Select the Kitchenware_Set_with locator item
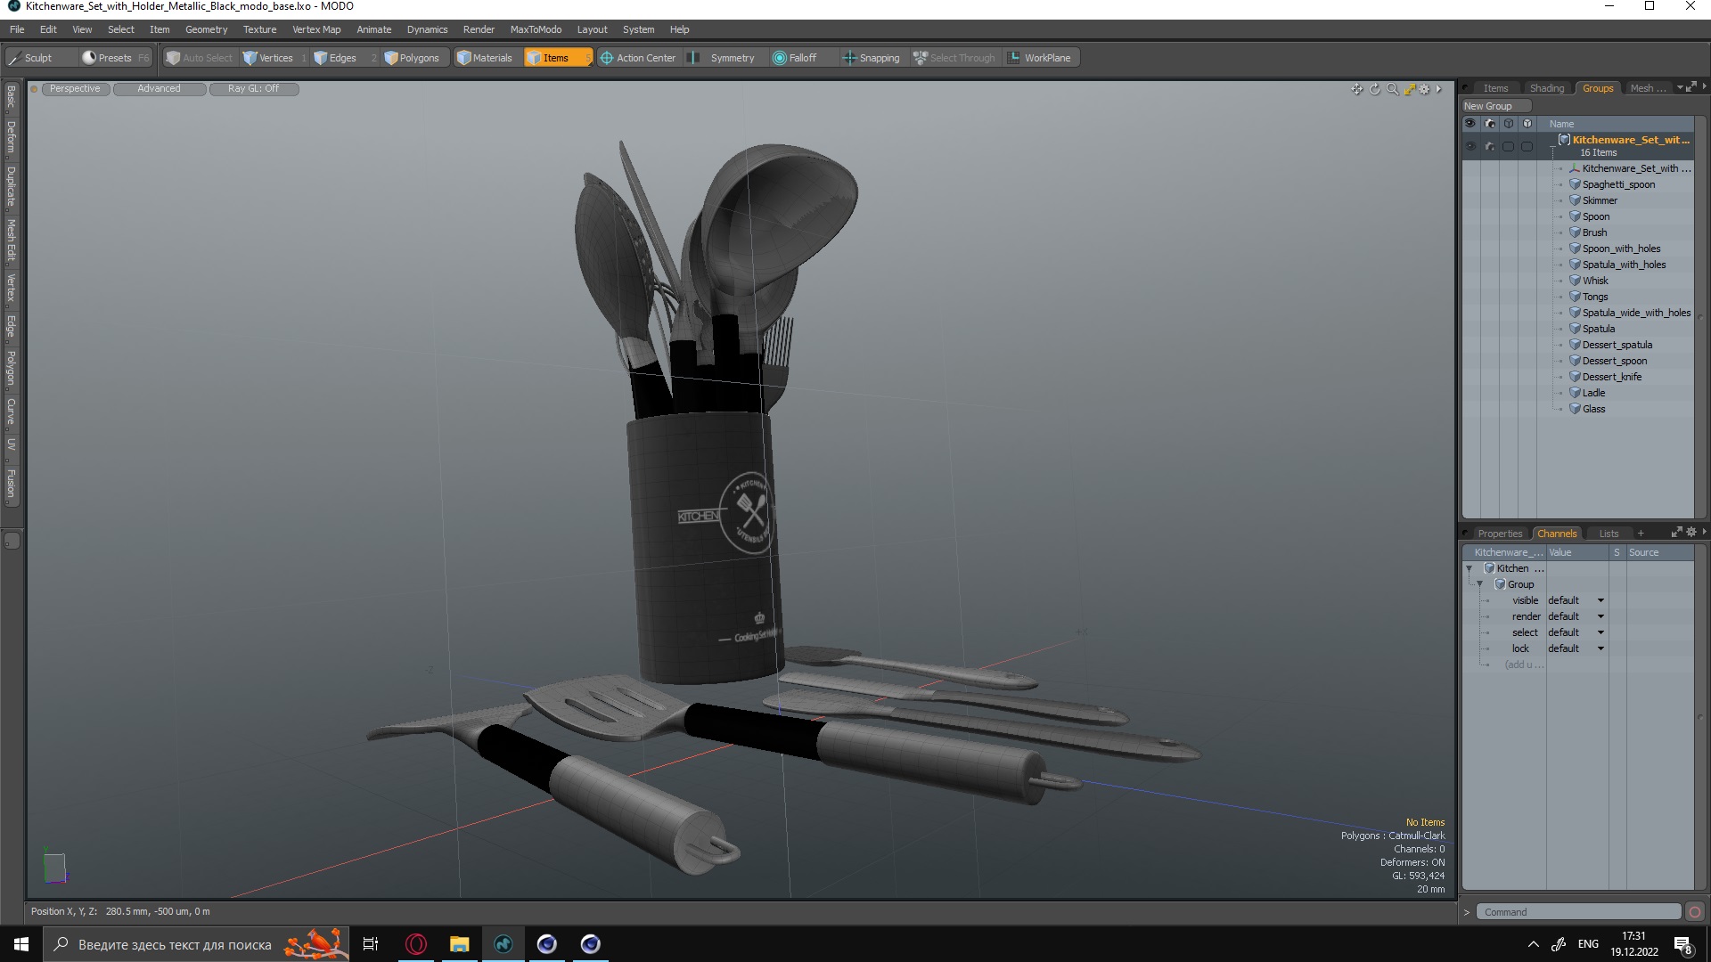1711x962 pixels. click(1634, 168)
